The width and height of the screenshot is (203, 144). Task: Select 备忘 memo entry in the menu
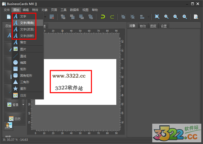coord(28,42)
